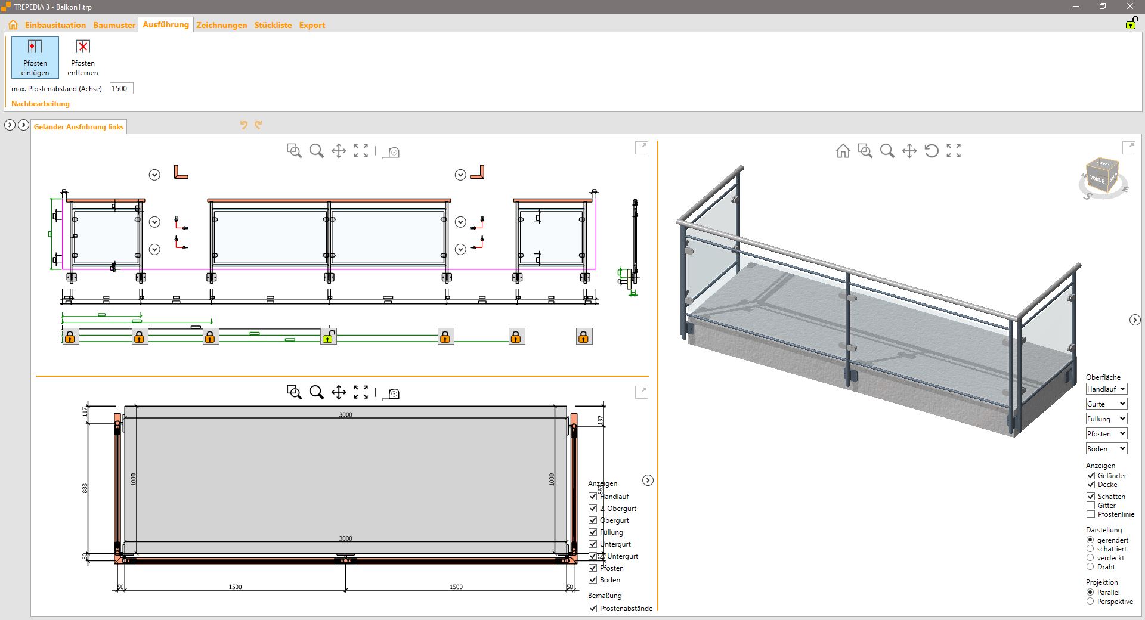Click the green unlocked padlock on the post
This screenshot has height=620, width=1145.
pos(328,337)
